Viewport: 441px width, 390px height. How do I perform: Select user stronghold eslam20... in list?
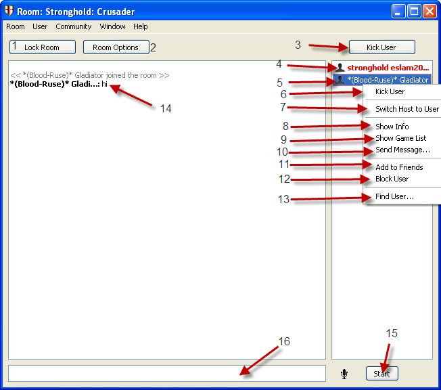coord(382,68)
